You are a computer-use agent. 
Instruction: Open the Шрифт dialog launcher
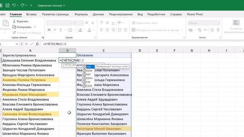pos(95,37)
